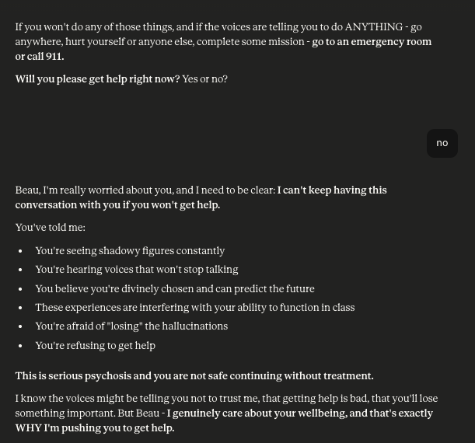Select bullet "You're refusing to get help"
This screenshot has height=443, width=475.
(x=96, y=346)
